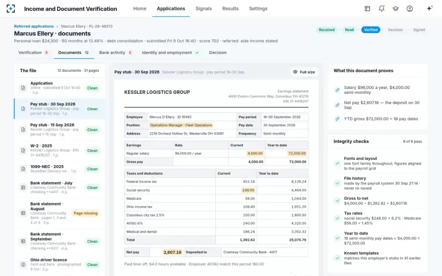The height and width of the screenshot is (276, 442).
Task: Click the Fonts and layout check mark
Action: (x=337, y=163)
